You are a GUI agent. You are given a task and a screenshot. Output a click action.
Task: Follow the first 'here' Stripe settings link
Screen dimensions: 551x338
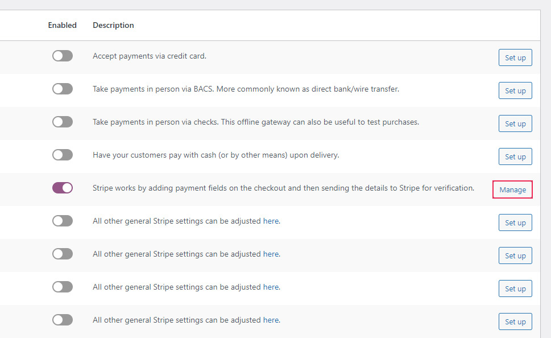click(271, 221)
